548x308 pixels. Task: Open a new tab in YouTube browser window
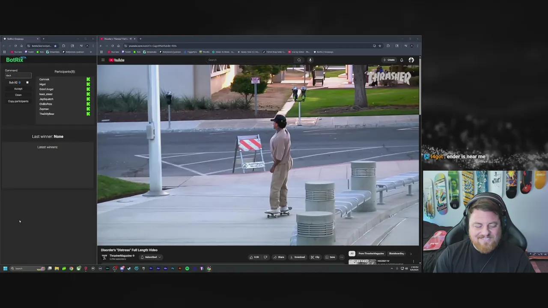click(x=140, y=39)
